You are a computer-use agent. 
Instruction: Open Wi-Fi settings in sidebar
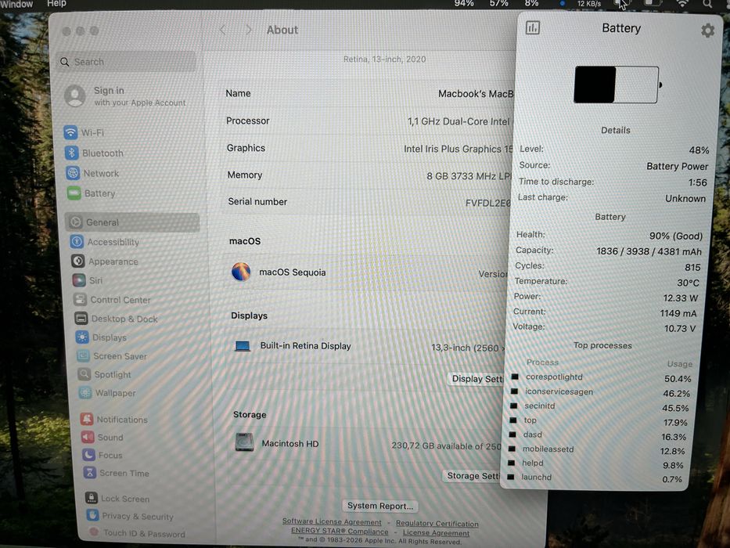[x=84, y=132]
